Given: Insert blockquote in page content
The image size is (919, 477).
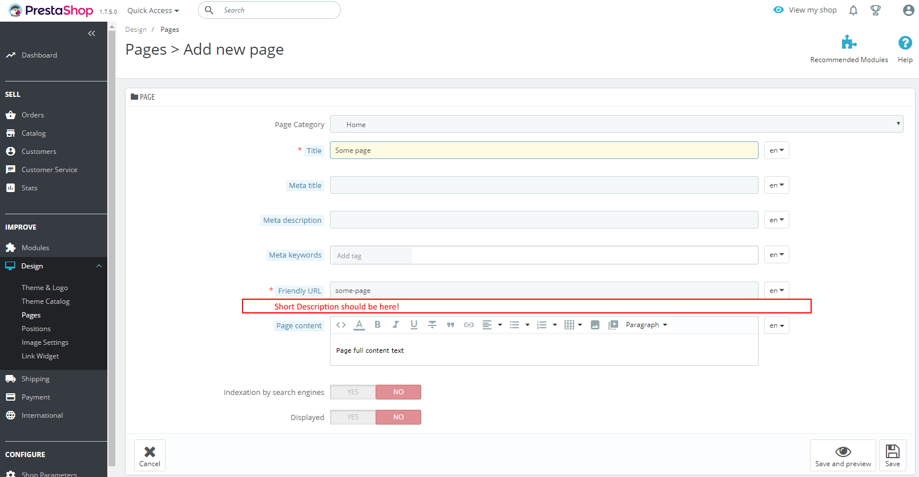Looking at the screenshot, I should coord(450,325).
